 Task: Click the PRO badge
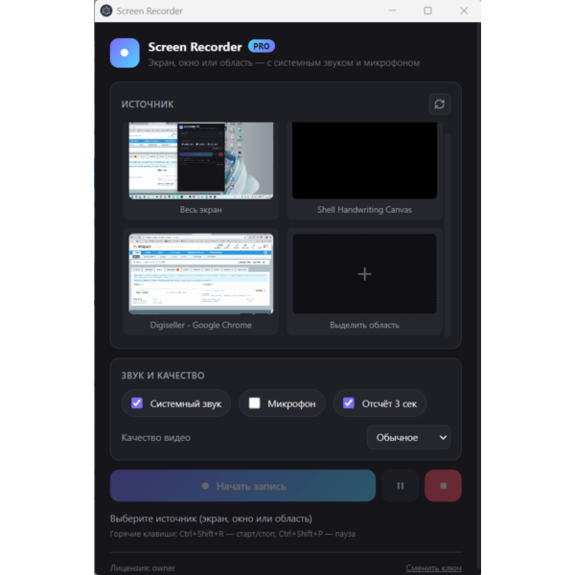point(261,46)
